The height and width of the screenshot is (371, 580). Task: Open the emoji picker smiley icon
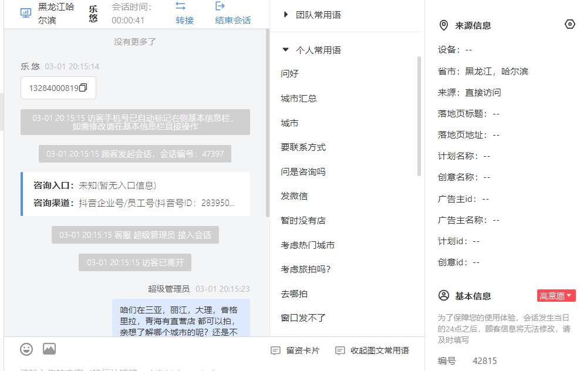point(26,349)
